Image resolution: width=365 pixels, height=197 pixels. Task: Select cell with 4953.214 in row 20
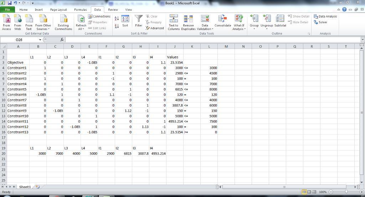point(158,153)
